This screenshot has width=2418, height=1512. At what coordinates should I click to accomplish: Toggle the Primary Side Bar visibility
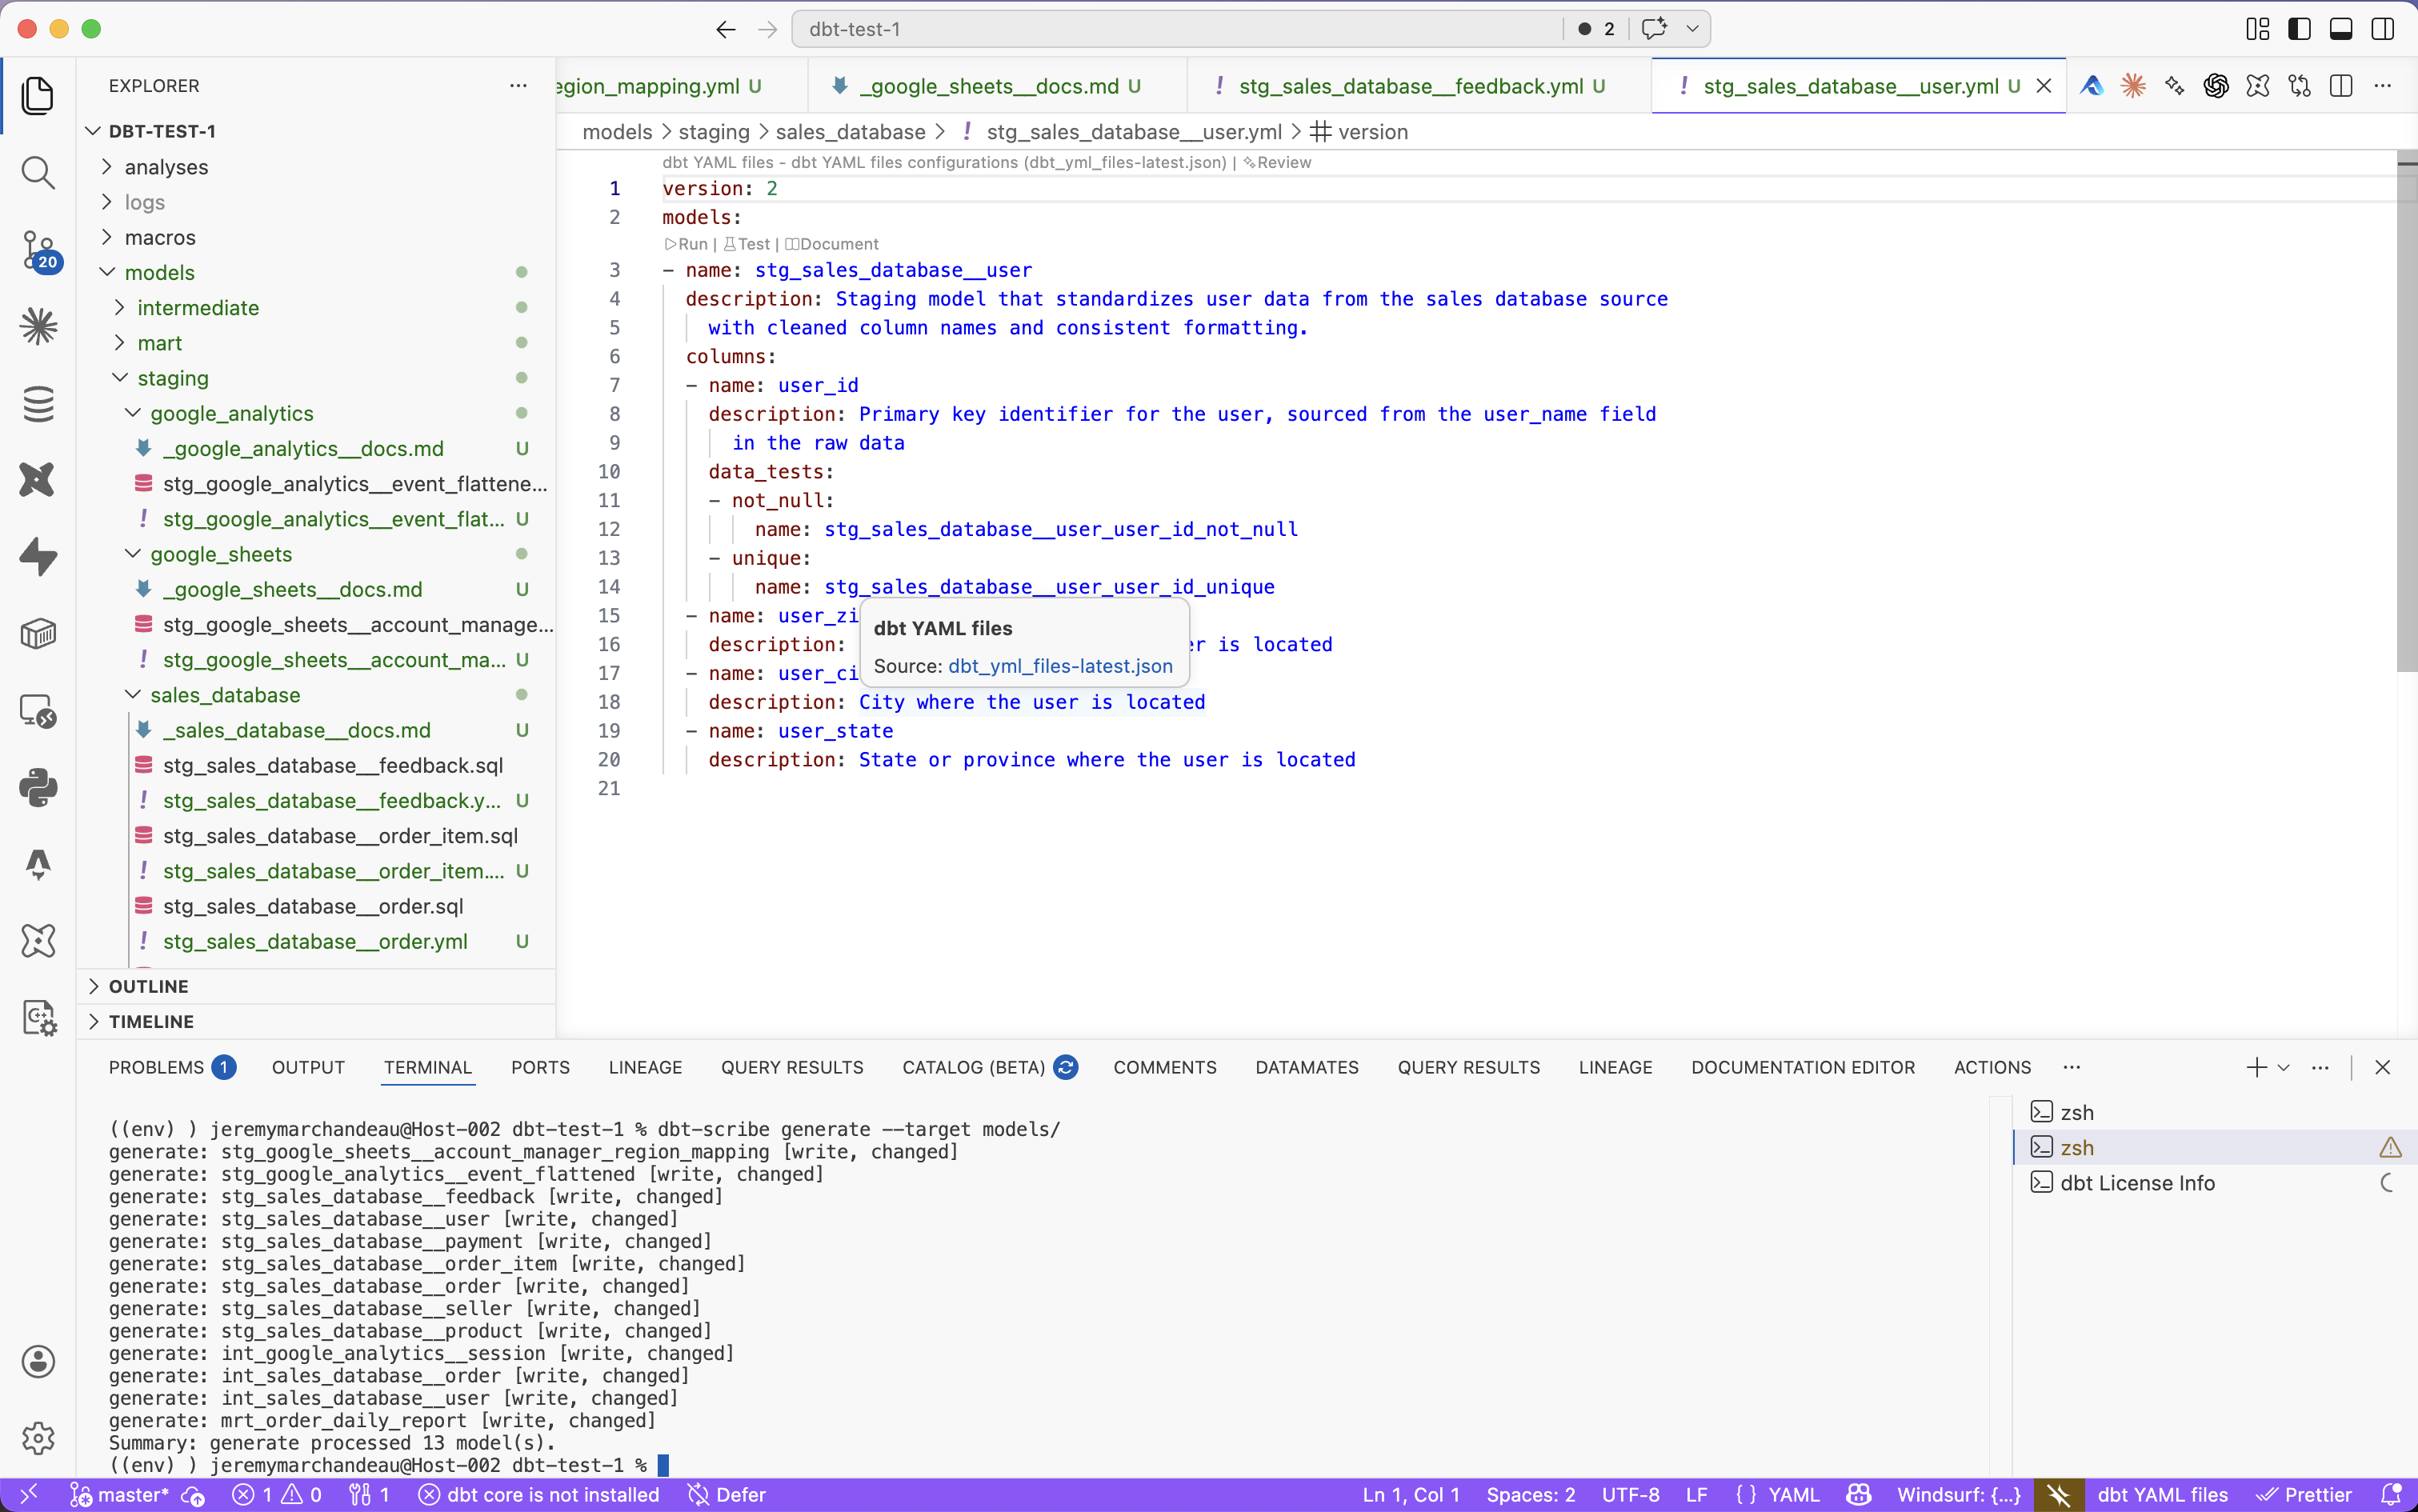pos(2299,29)
